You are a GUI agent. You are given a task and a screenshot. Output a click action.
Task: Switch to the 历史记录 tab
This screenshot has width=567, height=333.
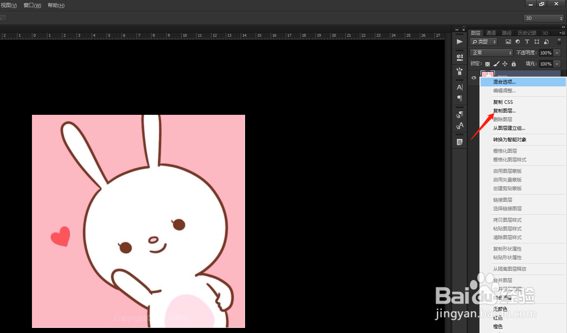point(527,33)
